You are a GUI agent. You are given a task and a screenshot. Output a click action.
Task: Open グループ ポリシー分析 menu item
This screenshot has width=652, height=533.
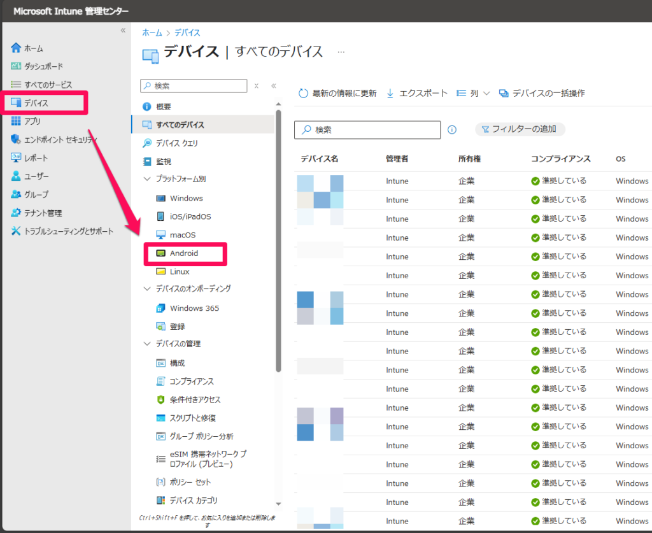201,436
